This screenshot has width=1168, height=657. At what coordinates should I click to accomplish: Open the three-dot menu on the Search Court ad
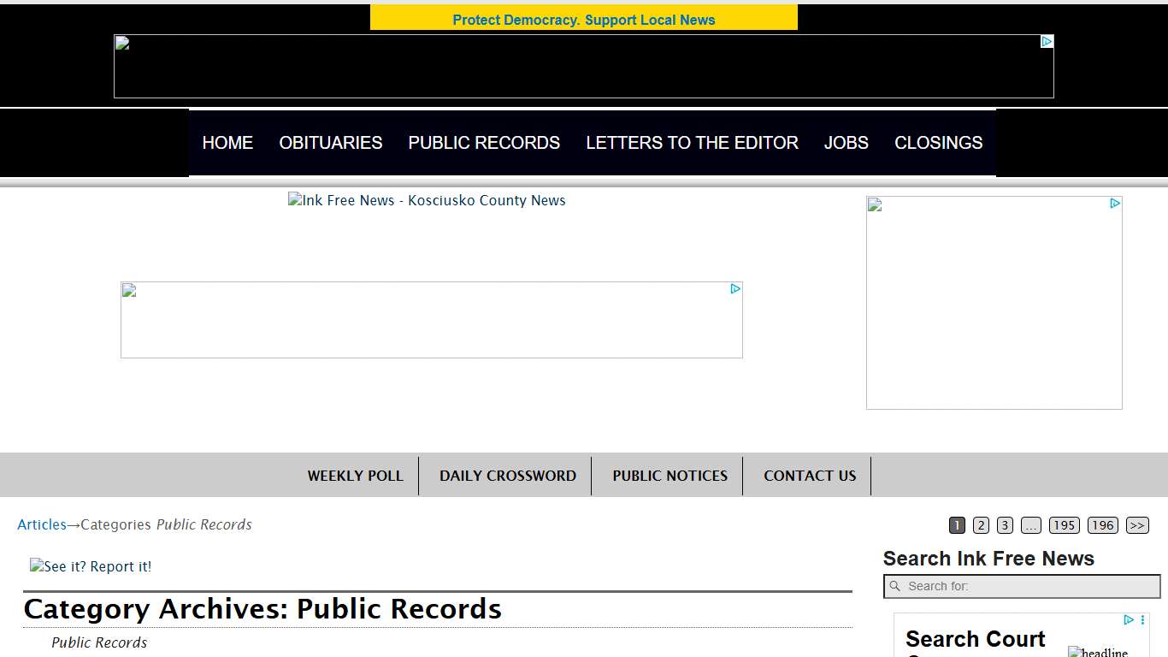[1142, 619]
